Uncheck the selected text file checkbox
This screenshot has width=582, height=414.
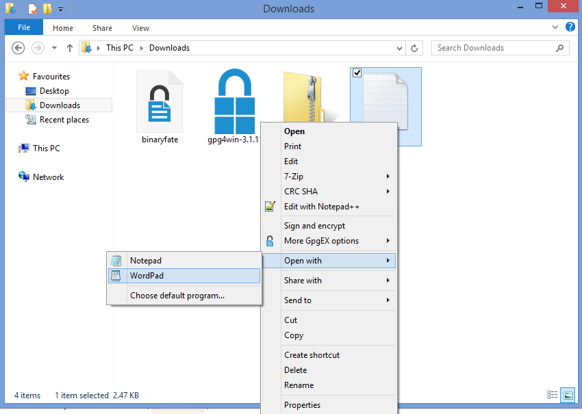click(357, 73)
